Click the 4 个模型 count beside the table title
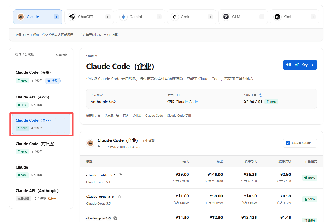The width and height of the screenshot is (331, 222). [x=148, y=141]
